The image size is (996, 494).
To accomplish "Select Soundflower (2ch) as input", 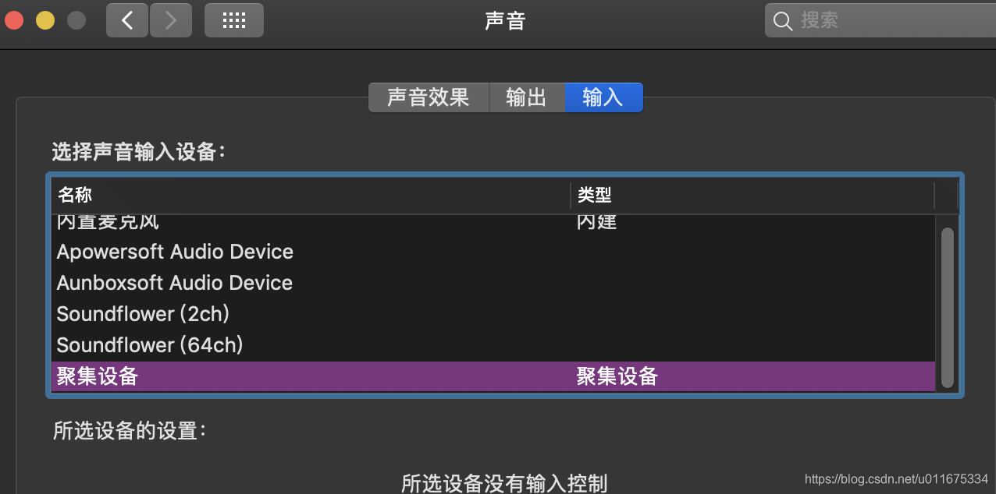I will click(143, 314).
